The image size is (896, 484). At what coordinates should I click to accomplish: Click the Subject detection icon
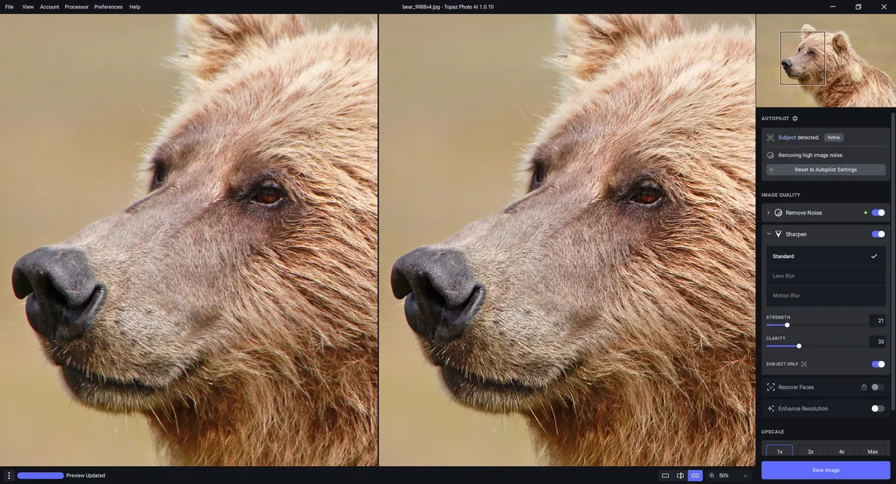pos(770,137)
